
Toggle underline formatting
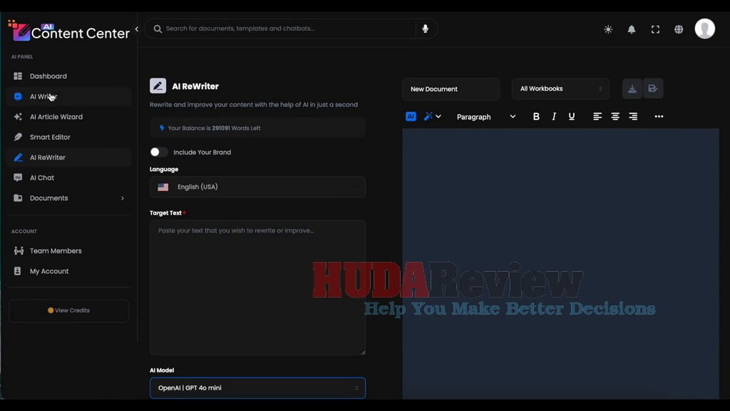(x=571, y=116)
